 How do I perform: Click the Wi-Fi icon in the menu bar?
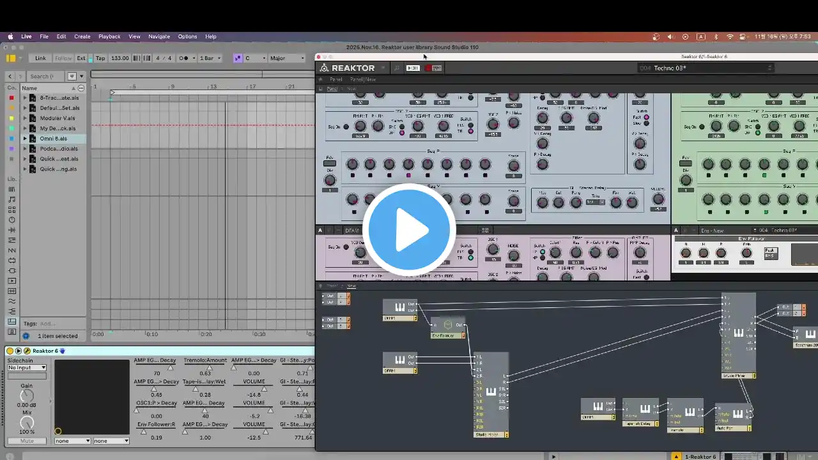pyautogui.click(x=730, y=36)
